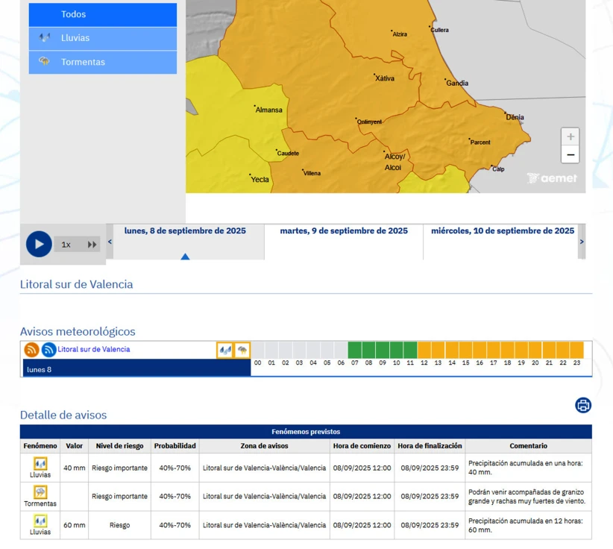Click the Probabilidad column header
613x549 pixels.
click(x=175, y=446)
